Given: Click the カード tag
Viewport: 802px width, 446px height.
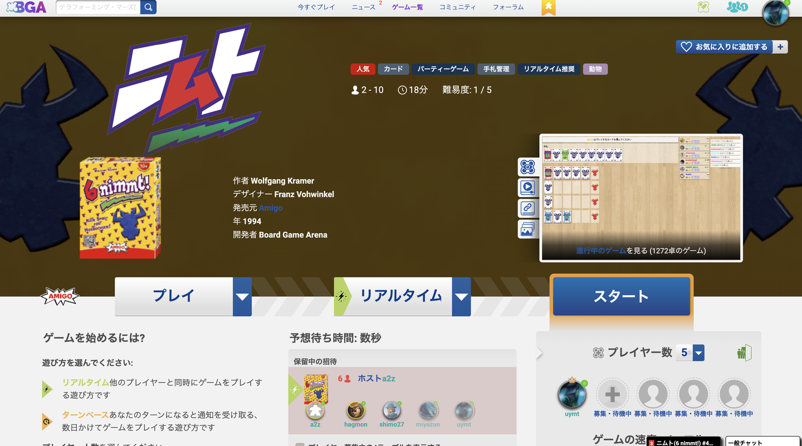Looking at the screenshot, I should click(393, 69).
